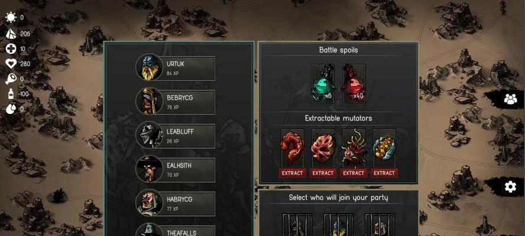
Task: Select the first caged prisoner to join
Action: (297, 225)
